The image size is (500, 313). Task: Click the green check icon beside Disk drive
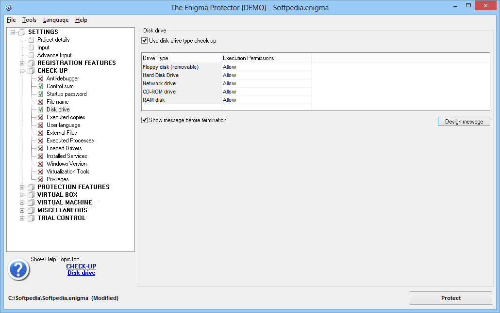(40, 110)
